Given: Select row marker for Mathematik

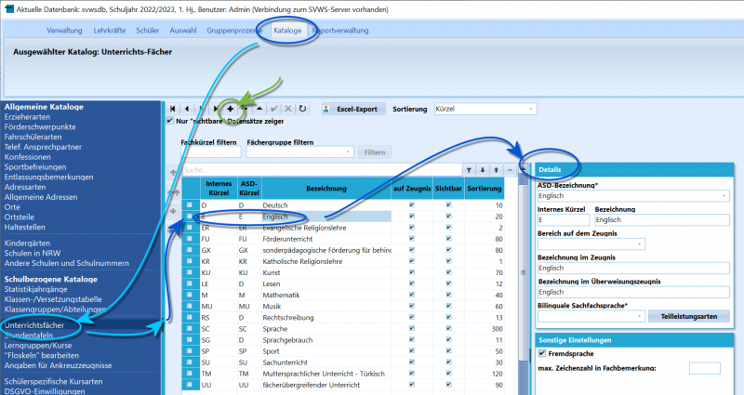Looking at the screenshot, I should coord(190,295).
